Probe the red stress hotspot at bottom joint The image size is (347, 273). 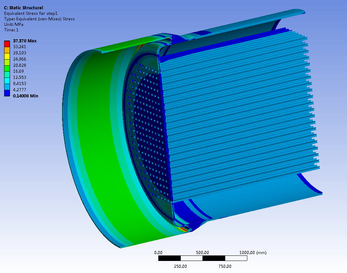point(184,229)
